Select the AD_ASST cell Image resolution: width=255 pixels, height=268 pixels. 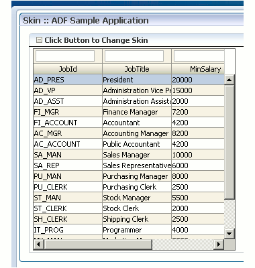(68, 101)
